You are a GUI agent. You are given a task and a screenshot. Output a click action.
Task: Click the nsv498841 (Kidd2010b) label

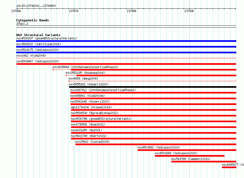tap(87, 96)
